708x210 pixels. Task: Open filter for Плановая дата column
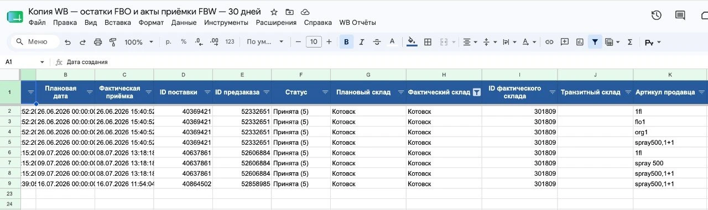pos(90,92)
